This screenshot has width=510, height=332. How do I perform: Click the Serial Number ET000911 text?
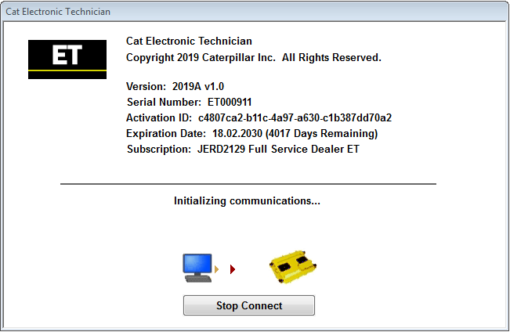click(190, 102)
